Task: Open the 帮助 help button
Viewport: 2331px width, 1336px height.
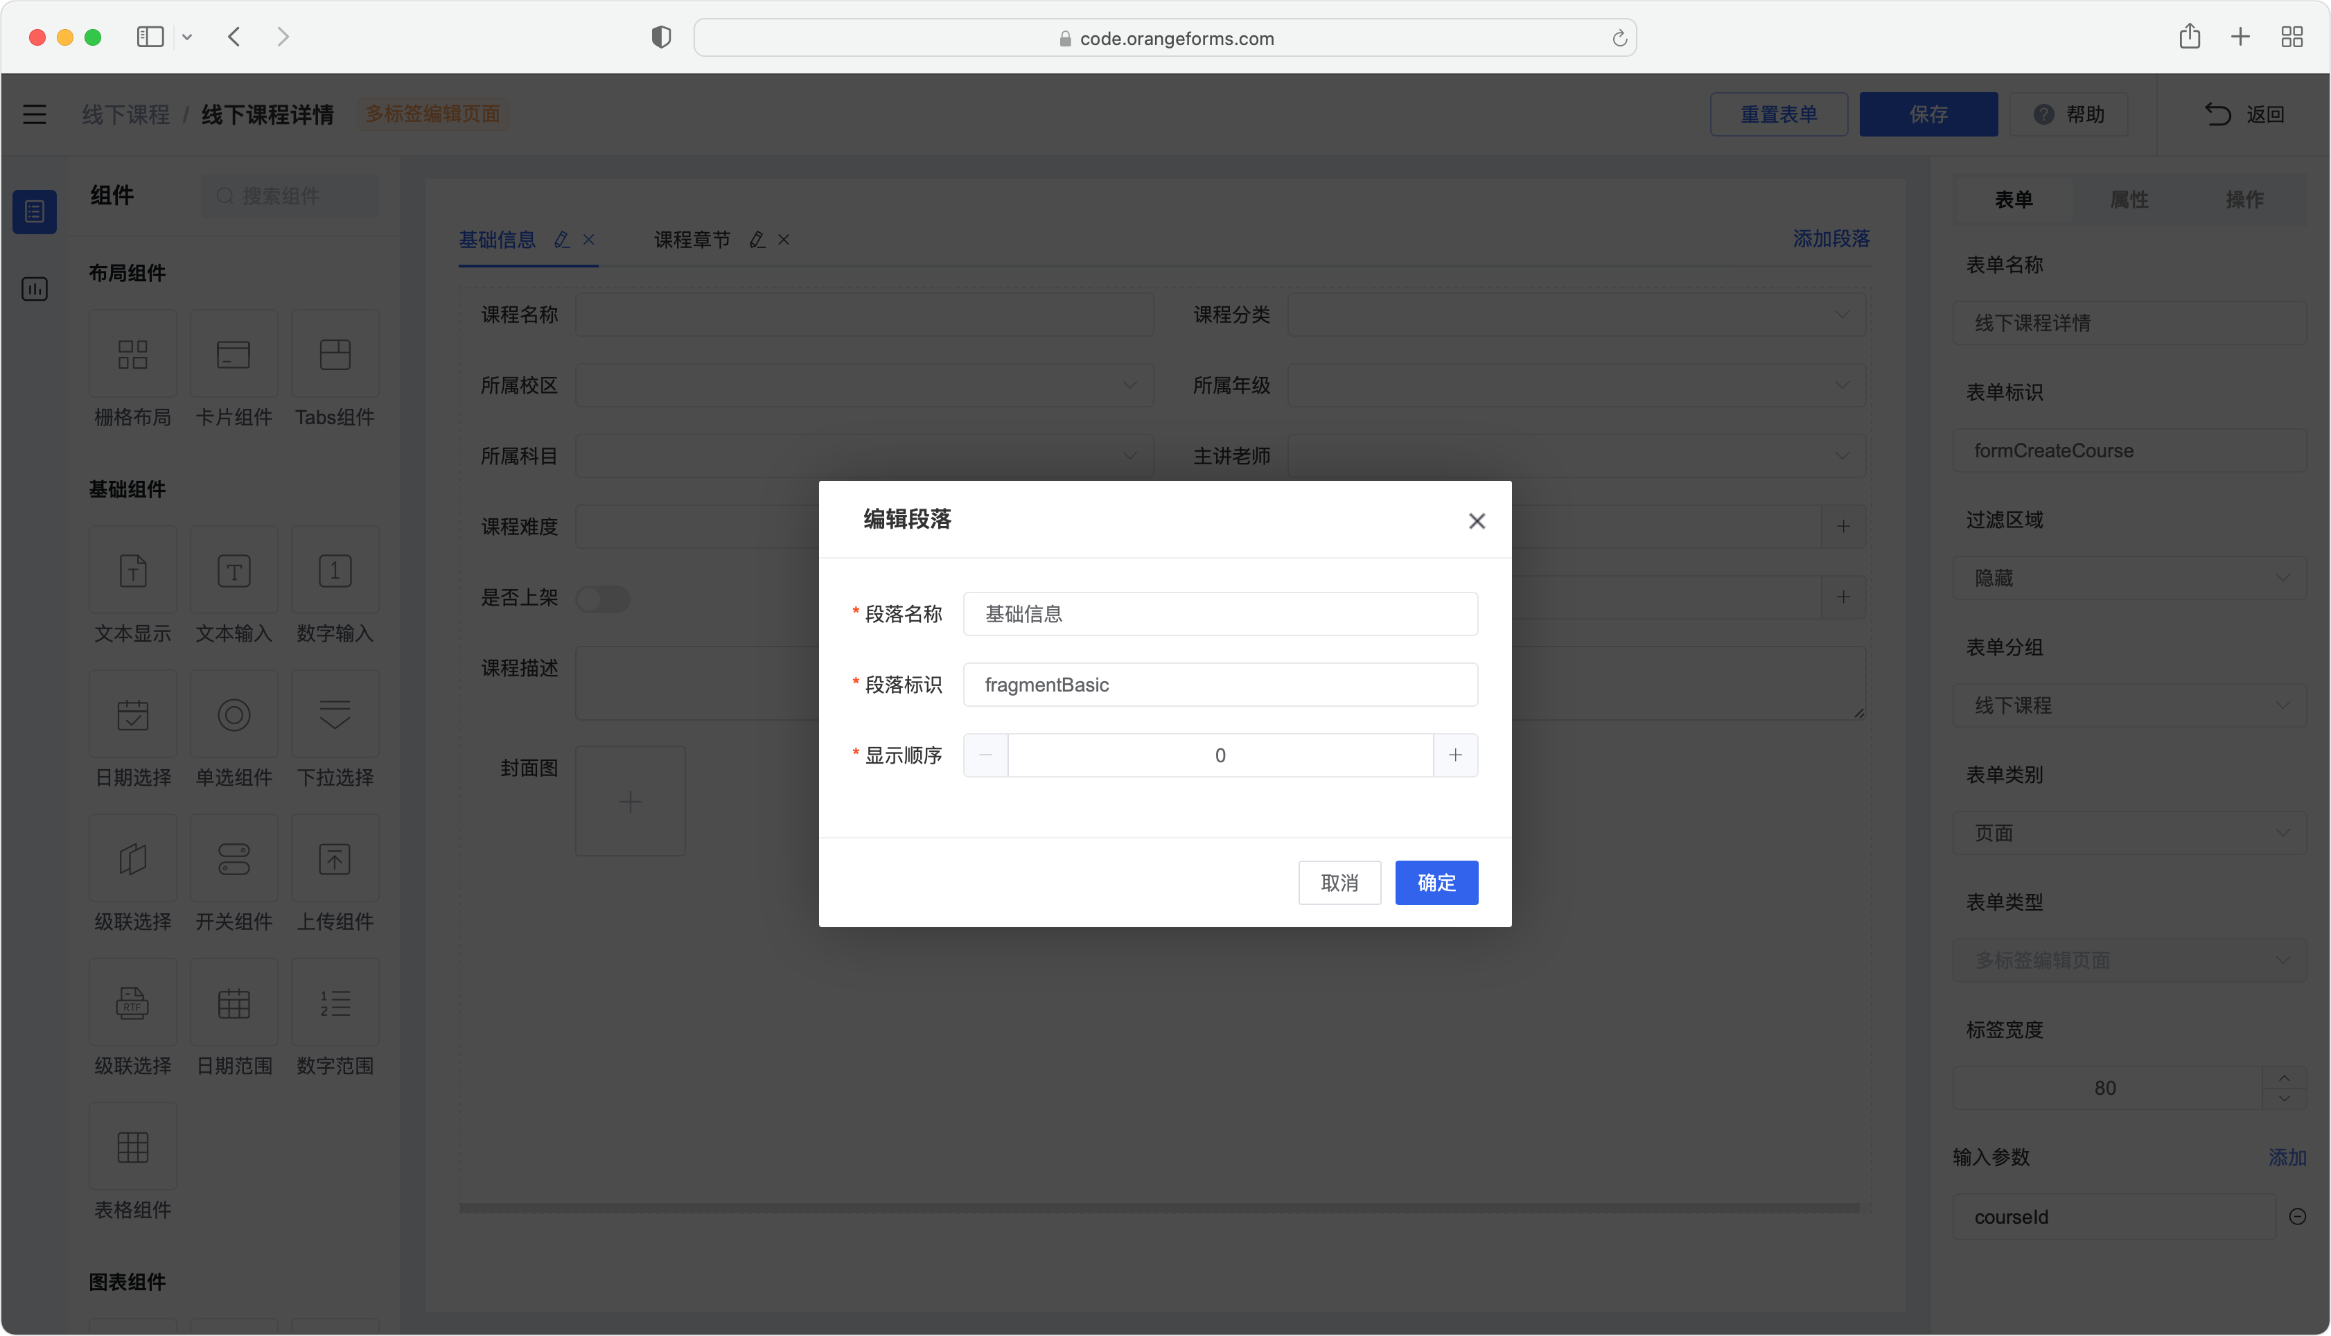Action: (2068, 115)
